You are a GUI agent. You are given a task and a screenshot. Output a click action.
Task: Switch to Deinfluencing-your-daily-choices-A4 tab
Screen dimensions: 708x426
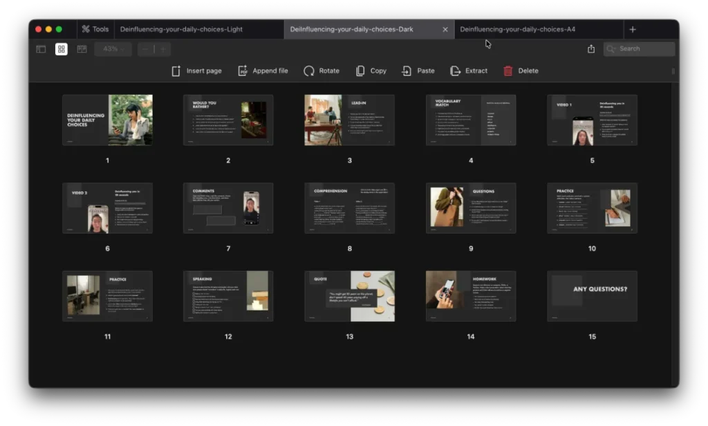[517, 29]
